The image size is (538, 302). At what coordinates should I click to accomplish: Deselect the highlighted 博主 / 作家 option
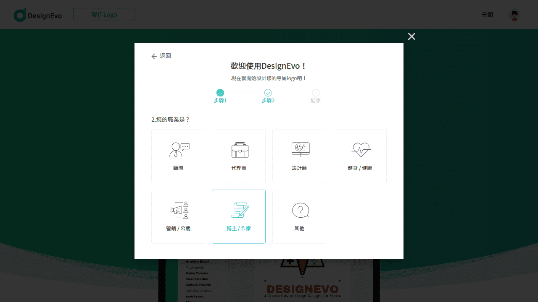(238, 216)
